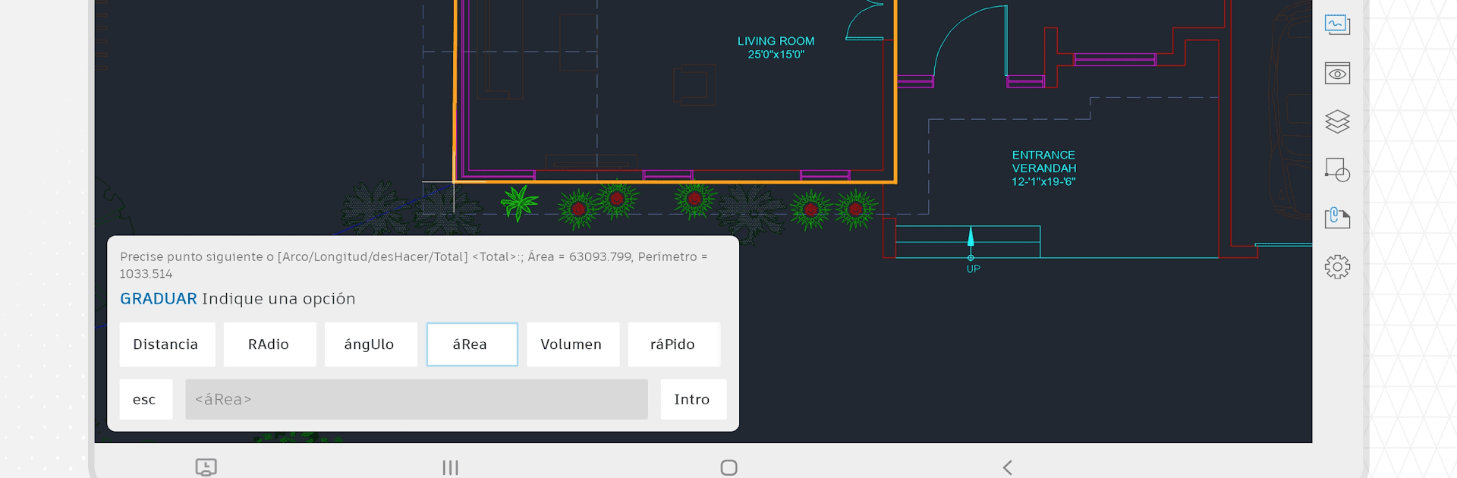Viewport: 1457px width, 478px height.
Task: Tap the screen cast icon in navigation bar
Action: coord(206,467)
